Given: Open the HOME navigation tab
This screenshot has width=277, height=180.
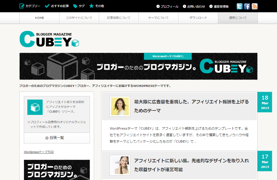Looking at the screenshot, I should pos(39,18).
